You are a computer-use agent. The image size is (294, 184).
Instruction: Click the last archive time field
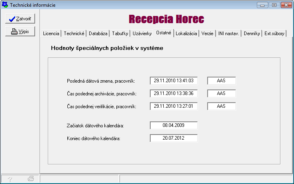(x=173, y=93)
